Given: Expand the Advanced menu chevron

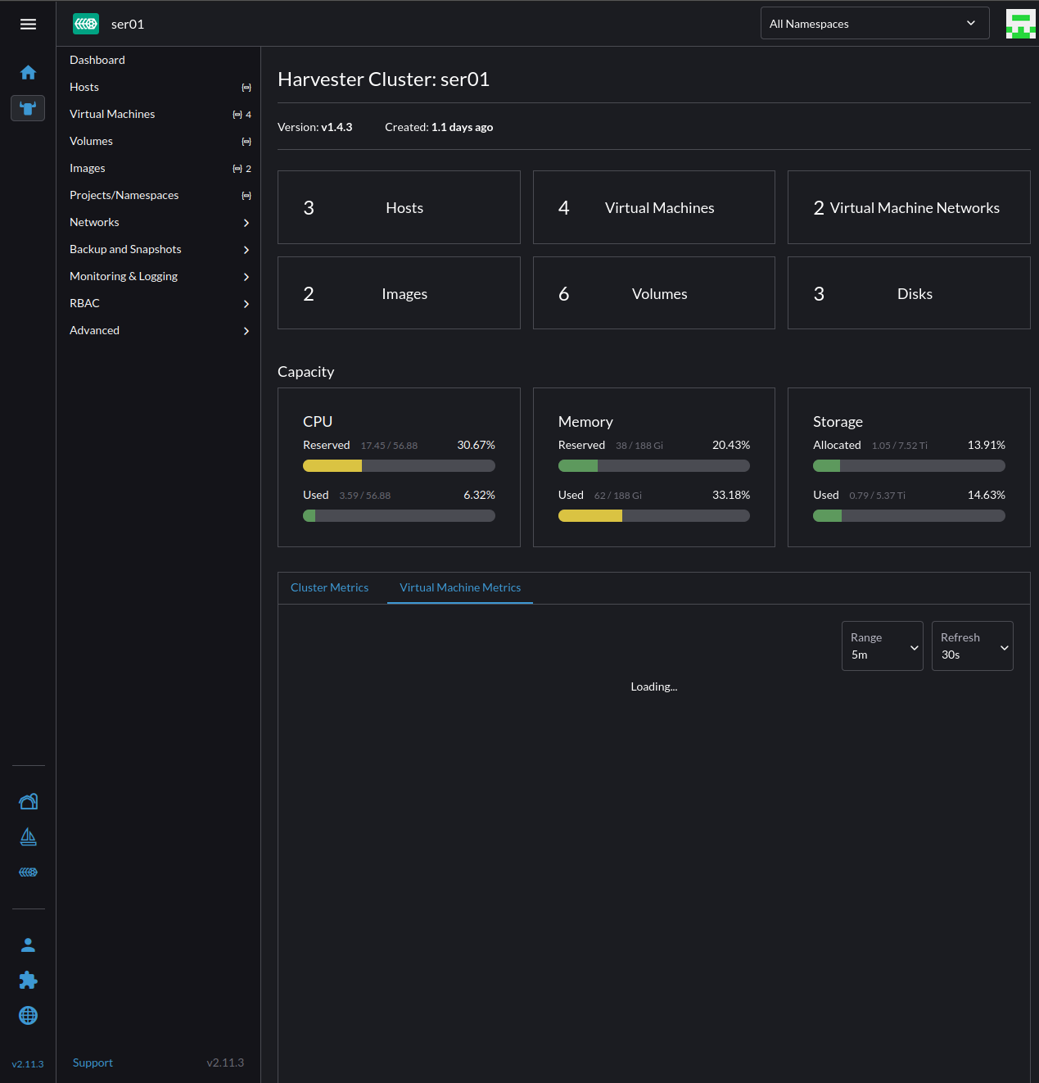Looking at the screenshot, I should tap(246, 331).
